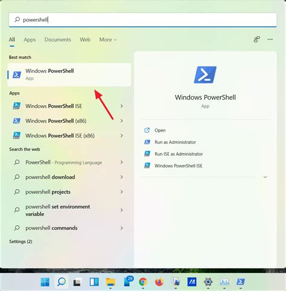This screenshot has width=286, height=291.
Task: Choose Run ISE as Administrator
Action: coord(179,154)
